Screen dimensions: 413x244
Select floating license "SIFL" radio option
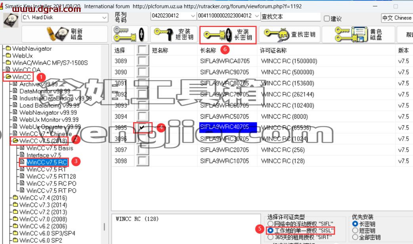[x=270, y=224]
